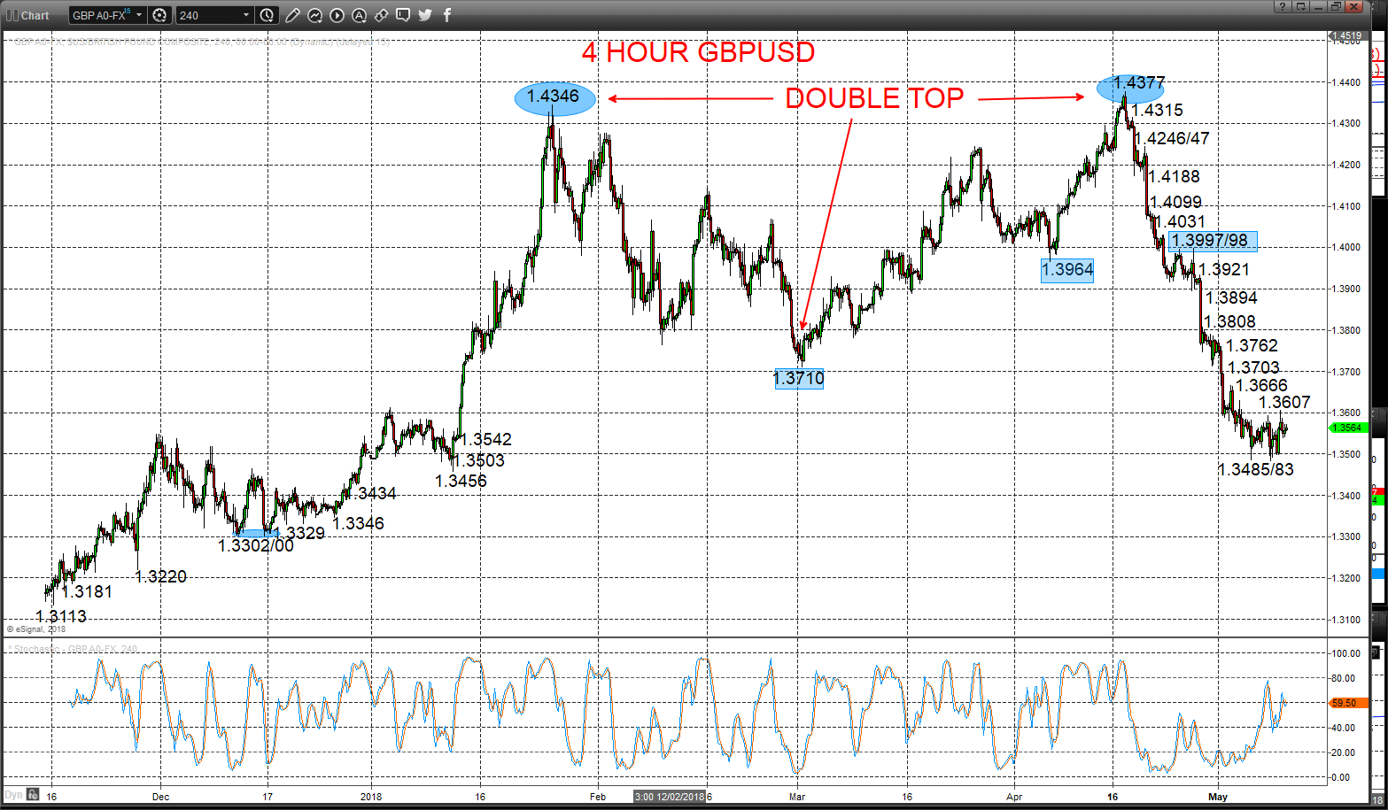The width and height of the screenshot is (1388, 810).
Task: Click the 1.3542 level label
Action: pyautogui.click(x=486, y=440)
